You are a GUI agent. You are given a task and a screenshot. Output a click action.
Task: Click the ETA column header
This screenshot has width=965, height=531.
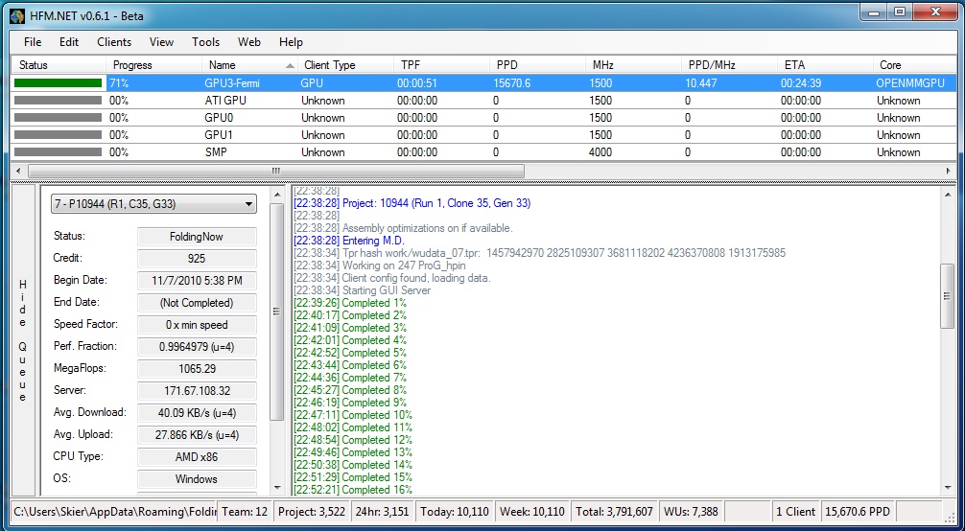pos(794,65)
